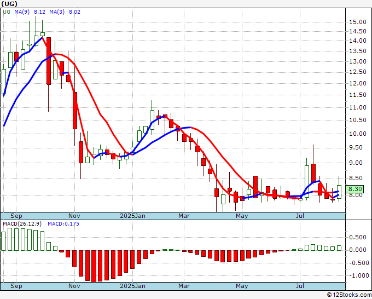Screen dimensions: 372x299
Task: Click the 0.500 MACD axis label
Action: point(358,237)
